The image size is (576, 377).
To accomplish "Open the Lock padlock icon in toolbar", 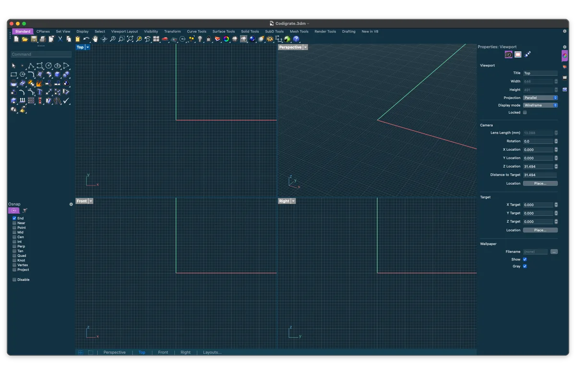I will coord(209,39).
